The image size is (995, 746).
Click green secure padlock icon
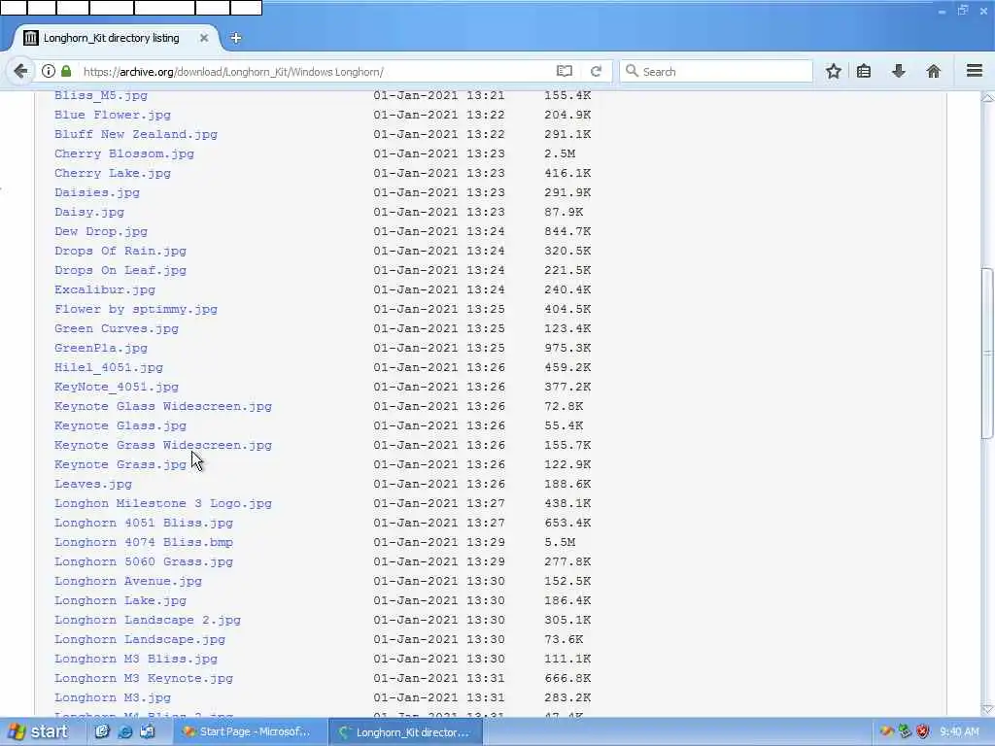(x=66, y=71)
